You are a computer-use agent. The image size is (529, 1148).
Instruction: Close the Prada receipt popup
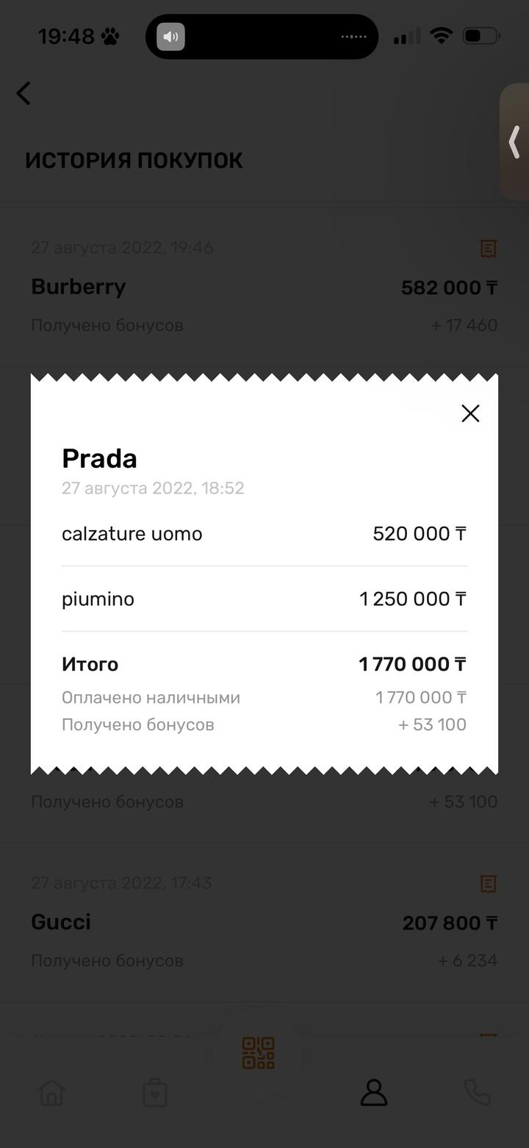(x=470, y=413)
